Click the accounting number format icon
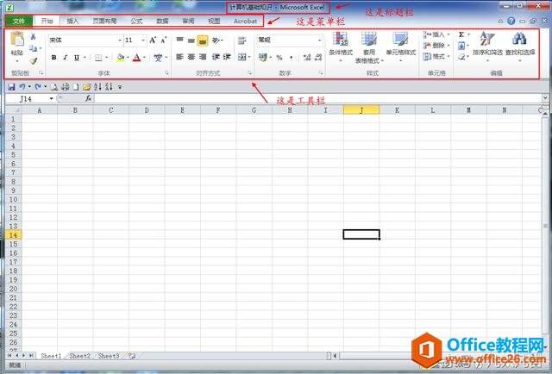Screen dimensions: 552x374 263,57
